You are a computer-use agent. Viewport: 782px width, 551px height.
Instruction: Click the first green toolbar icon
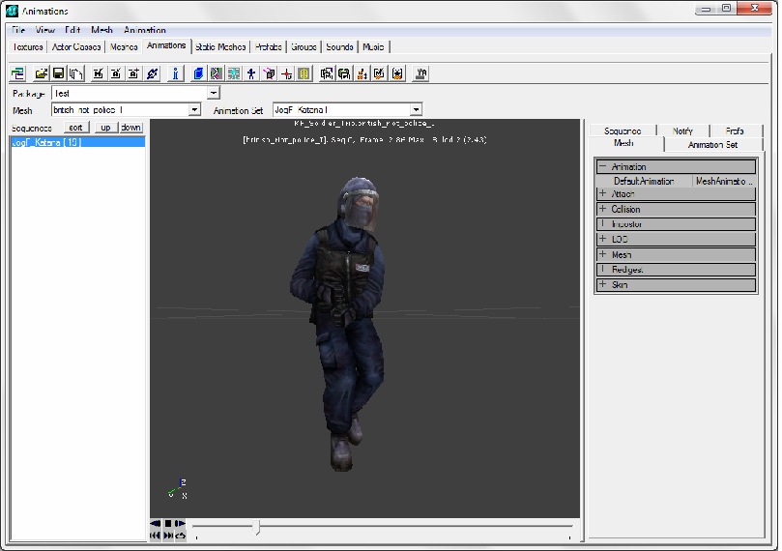[x=17, y=72]
